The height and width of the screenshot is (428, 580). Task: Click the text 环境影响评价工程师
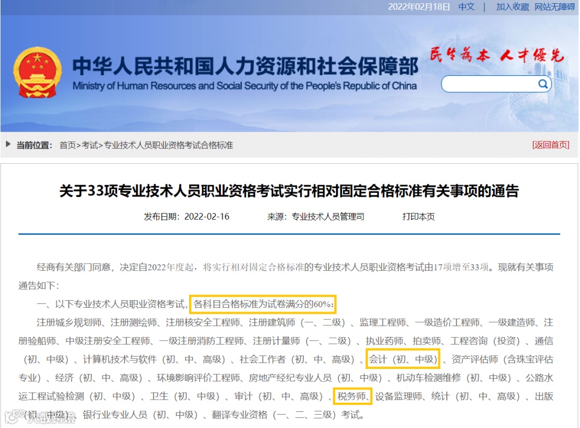click(198, 378)
